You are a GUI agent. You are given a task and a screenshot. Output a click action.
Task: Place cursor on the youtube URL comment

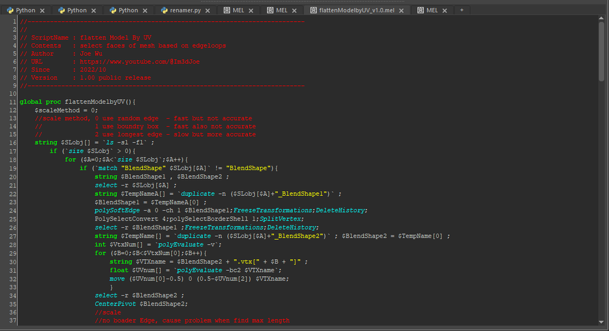point(110,61)
